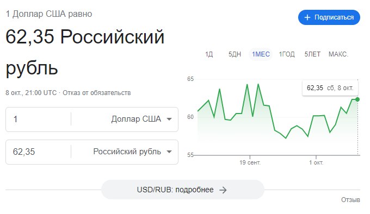The height and width of the screenshot is (214, 370).
Task: Click the dropdown arrow next to Российский рубль
Action: [x=169, y=152]
